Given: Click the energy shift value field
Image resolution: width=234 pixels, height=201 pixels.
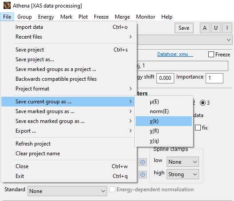Looking at the screenshot, I should [165, 78].
